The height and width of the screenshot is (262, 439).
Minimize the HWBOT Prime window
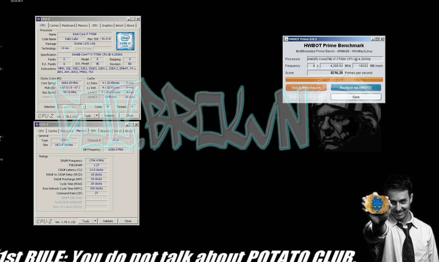point(373,39)
